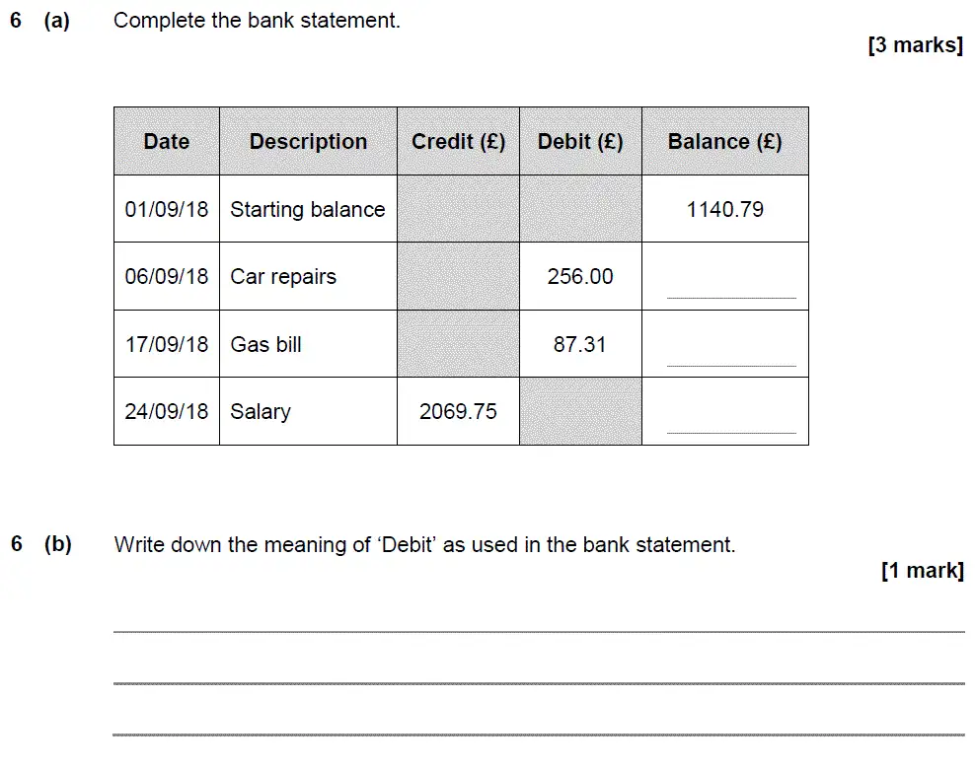Viewport: 975px width, 767px height.
Task: Click the third answer line under question 6(b)
Action: click(539, 734)
